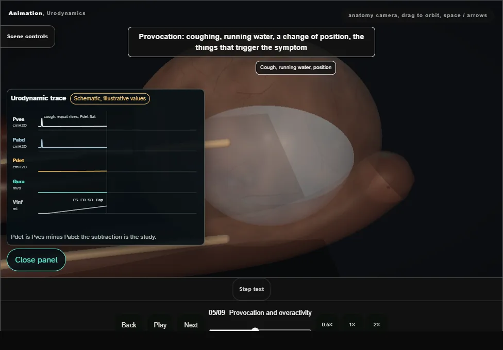Click the FS marker on Vinf trace
The image size is (503, 350).
click(75, 200)
